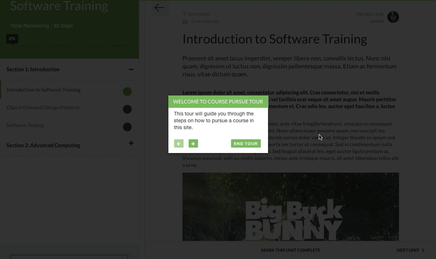Screen dimensions: 436x259
Task: Click the back arrow icon
Action: click(159, 8)
